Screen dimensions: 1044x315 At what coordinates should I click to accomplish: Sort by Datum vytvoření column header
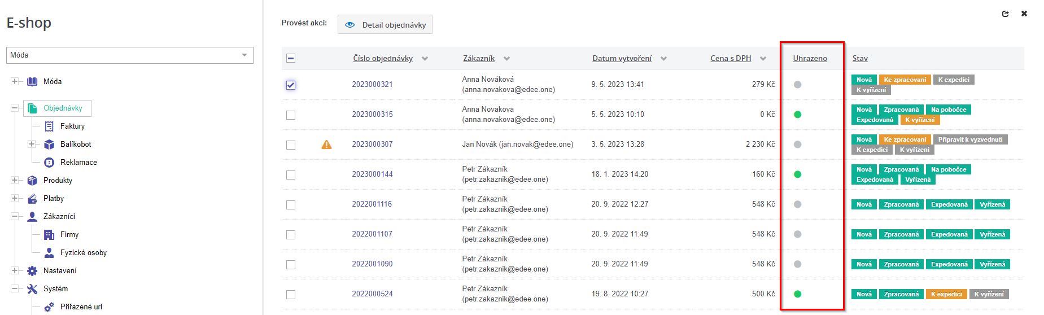tap(622, 59)
